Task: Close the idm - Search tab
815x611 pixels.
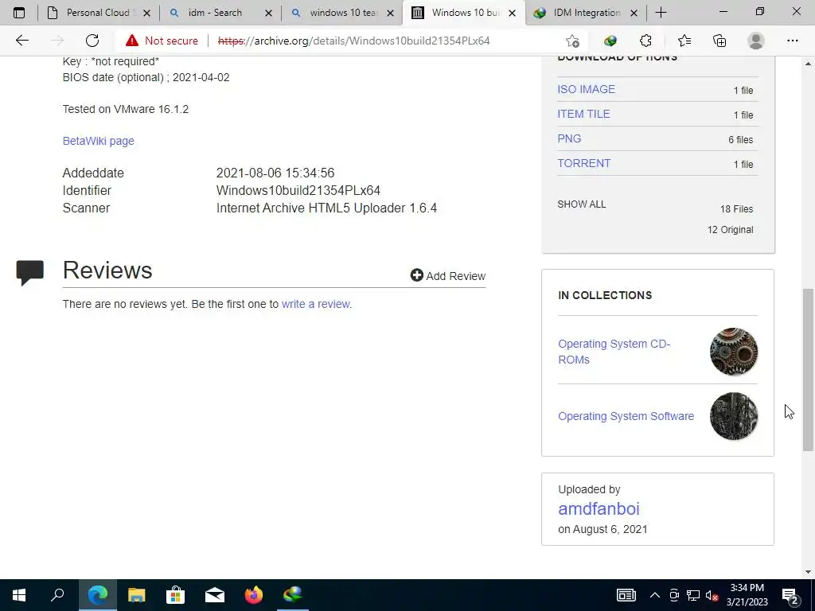Action: (268, 14)
